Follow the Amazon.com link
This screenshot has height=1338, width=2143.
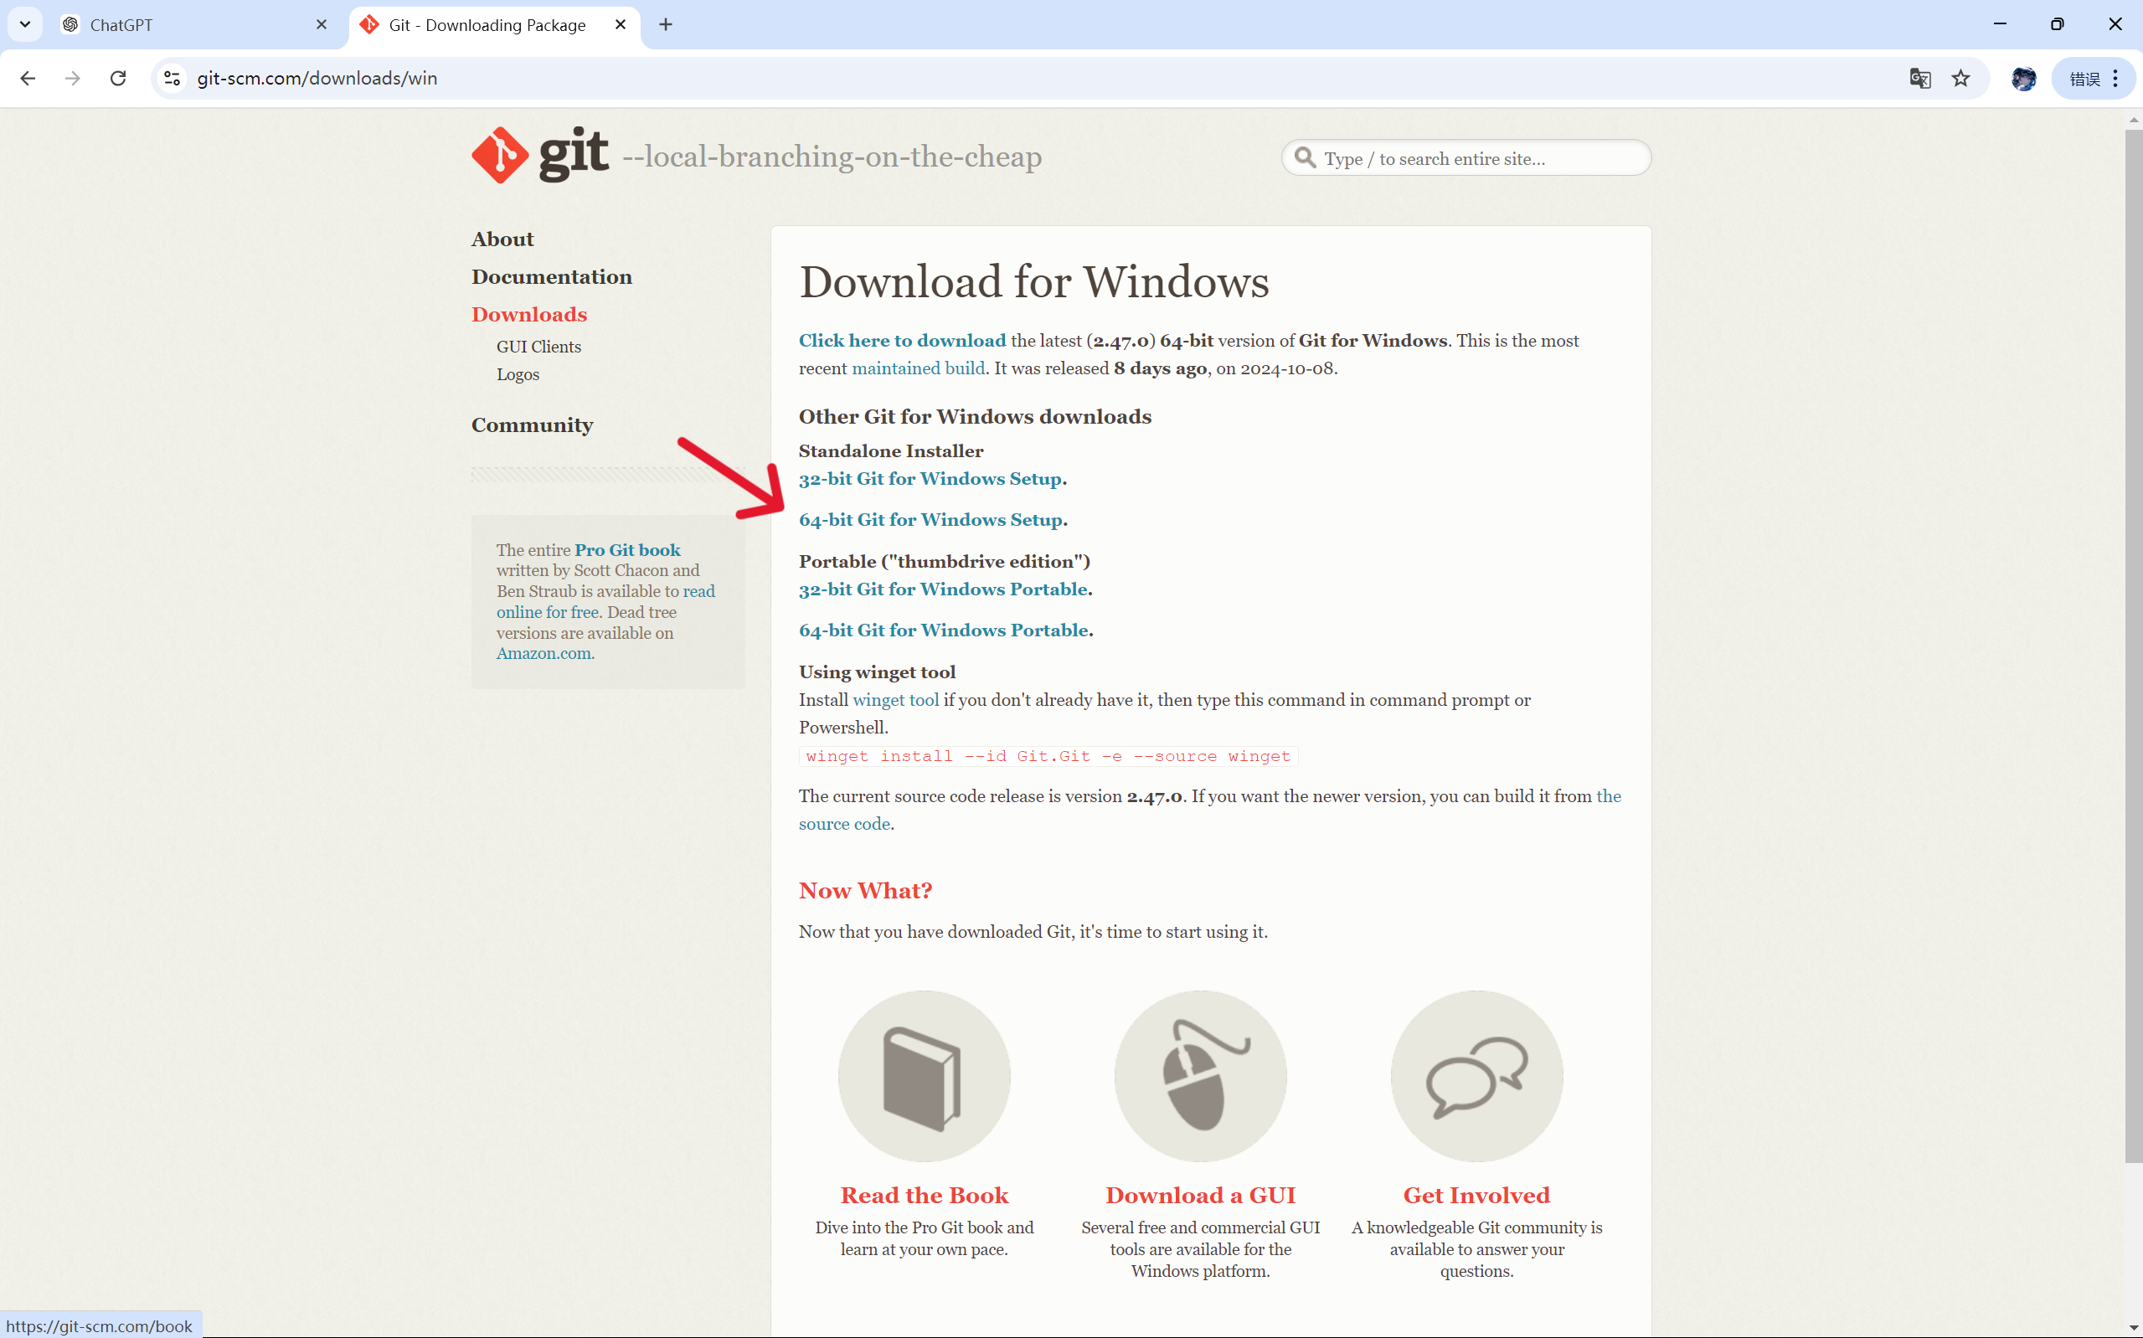[x=543, y=653]
